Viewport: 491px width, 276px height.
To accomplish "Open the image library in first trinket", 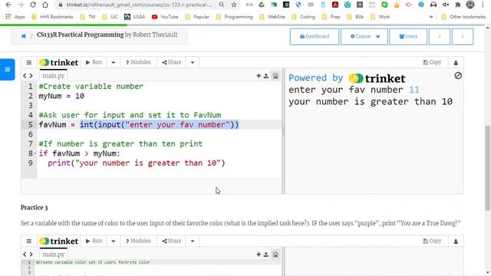I will [x=275, y=76].
